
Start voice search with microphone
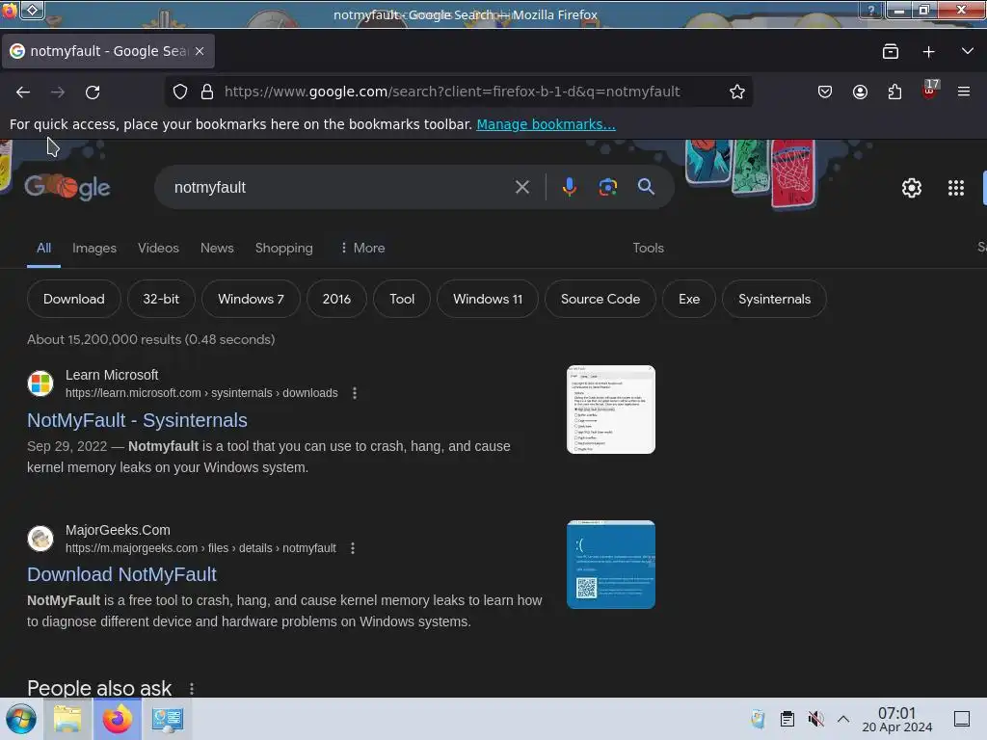click(569, 187)
